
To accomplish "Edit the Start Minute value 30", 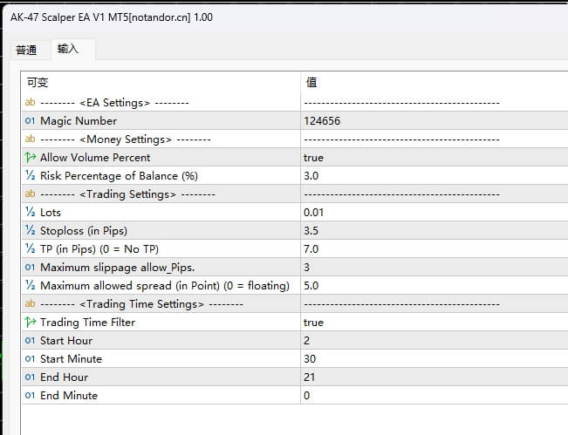I will pyautogui.click(x=310, y=359).
